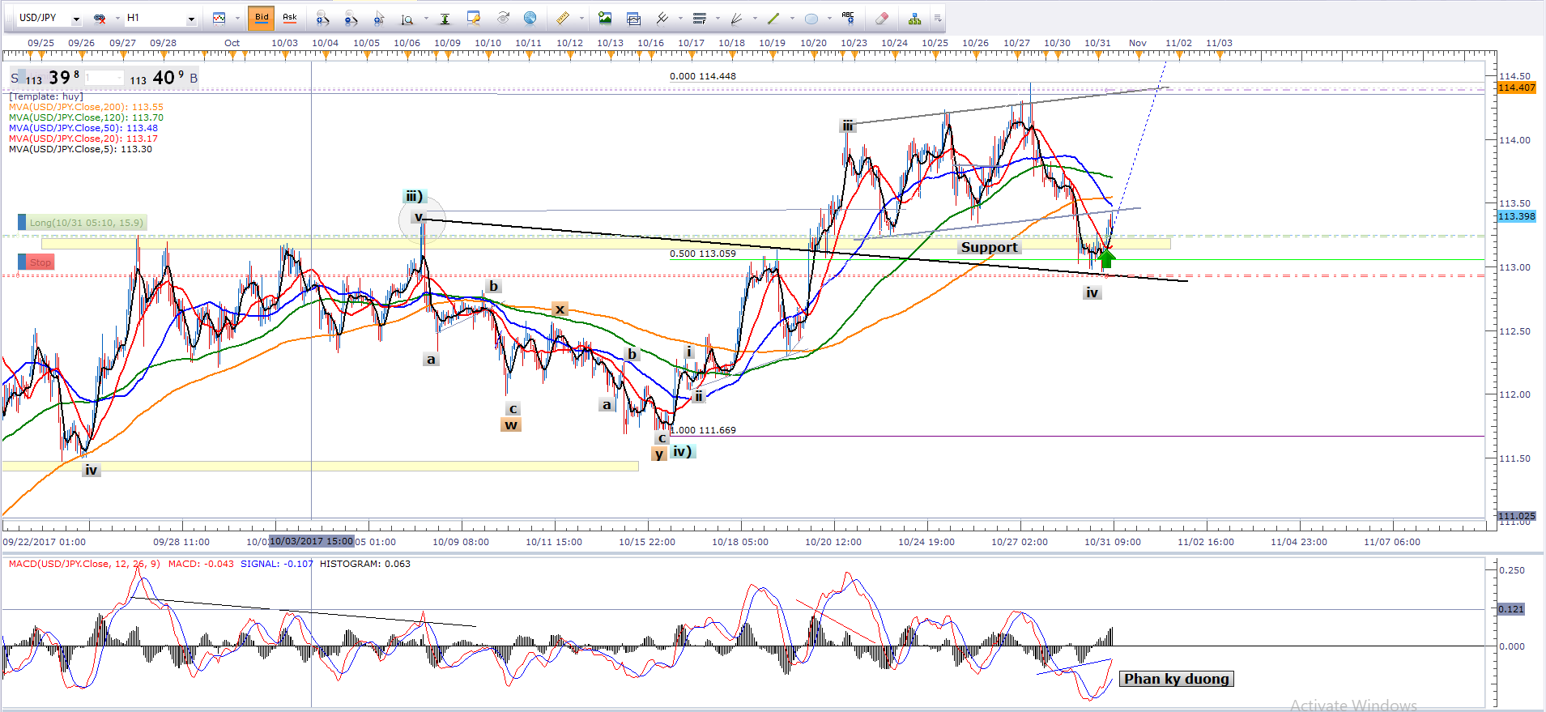Toggle the Bid price display button
Screen dimensions: 1546x712
[262, 18]
